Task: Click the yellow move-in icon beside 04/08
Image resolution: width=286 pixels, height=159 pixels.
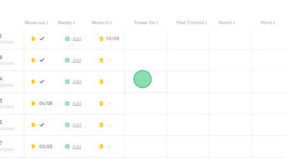Action: (x=101, y=39)
